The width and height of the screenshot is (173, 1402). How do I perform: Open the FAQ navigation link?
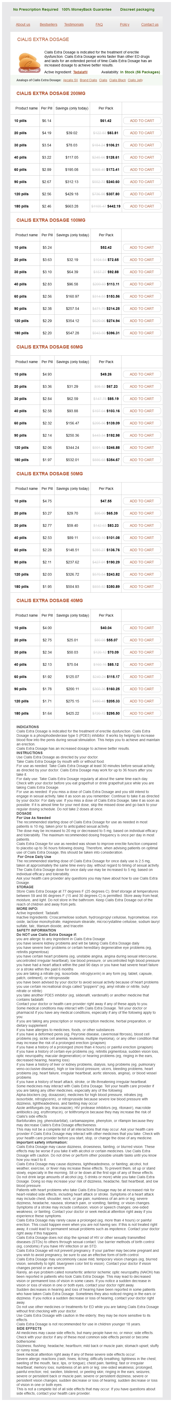99,24
